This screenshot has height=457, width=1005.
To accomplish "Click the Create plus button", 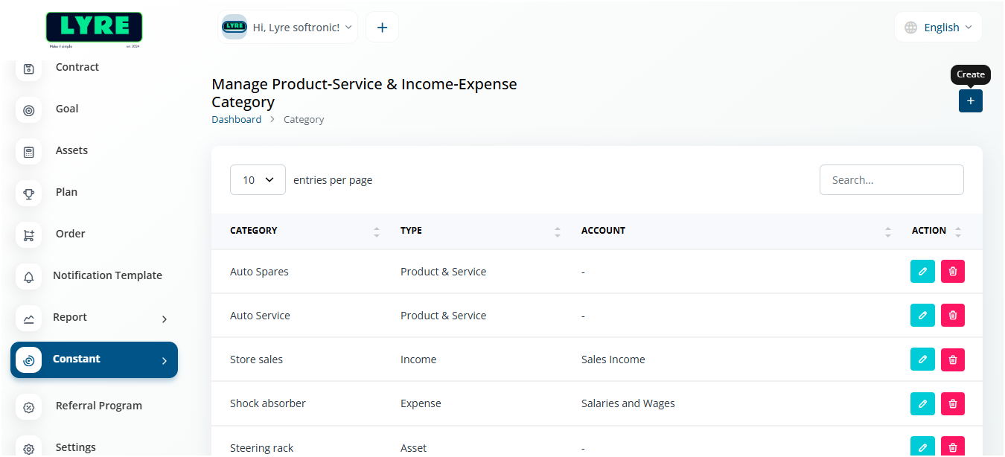I will tap(970, 101).
